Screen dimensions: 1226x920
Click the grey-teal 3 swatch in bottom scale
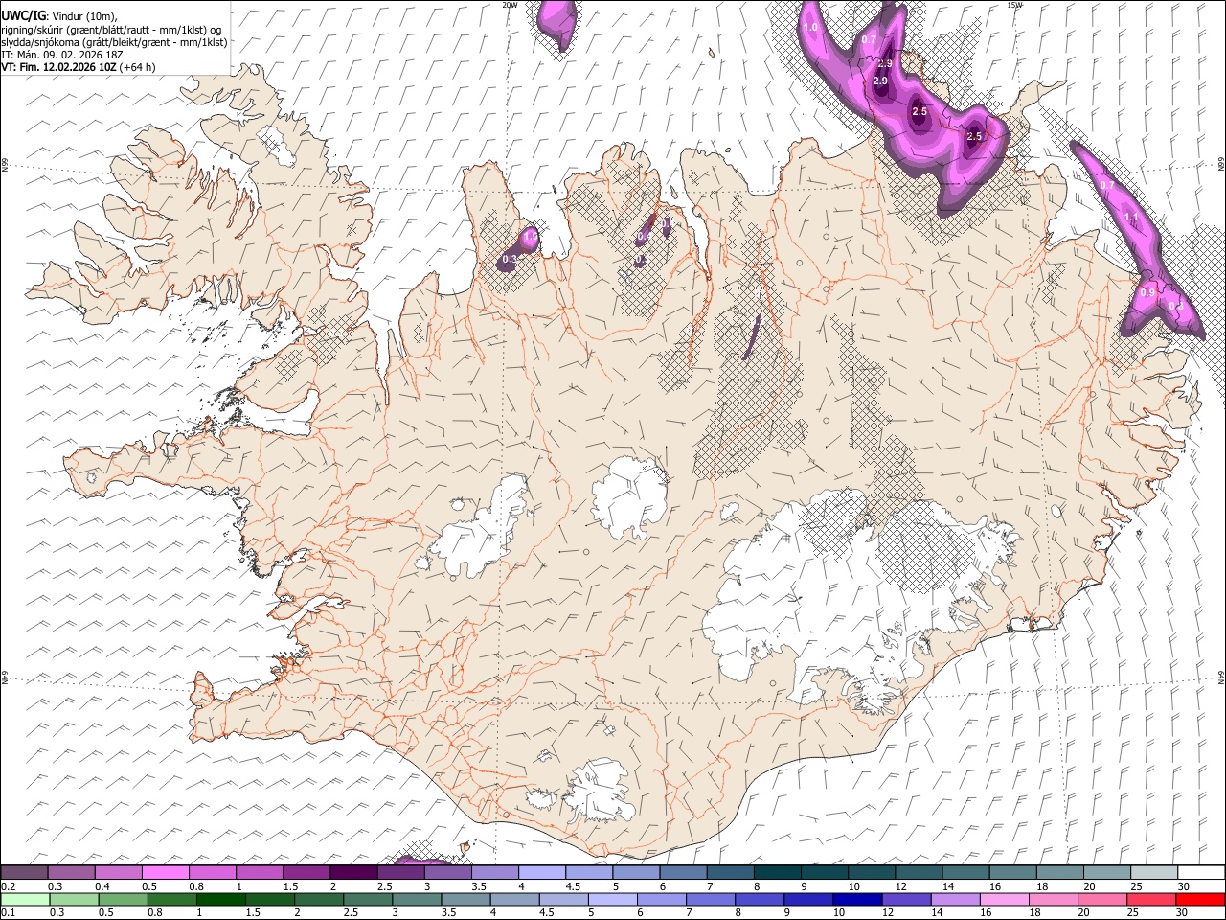click(417, 900)
